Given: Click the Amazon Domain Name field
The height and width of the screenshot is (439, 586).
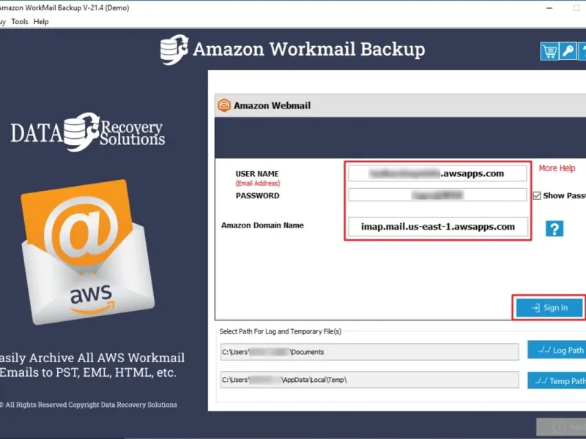Looking at the screenshot, I should (438, 227).
